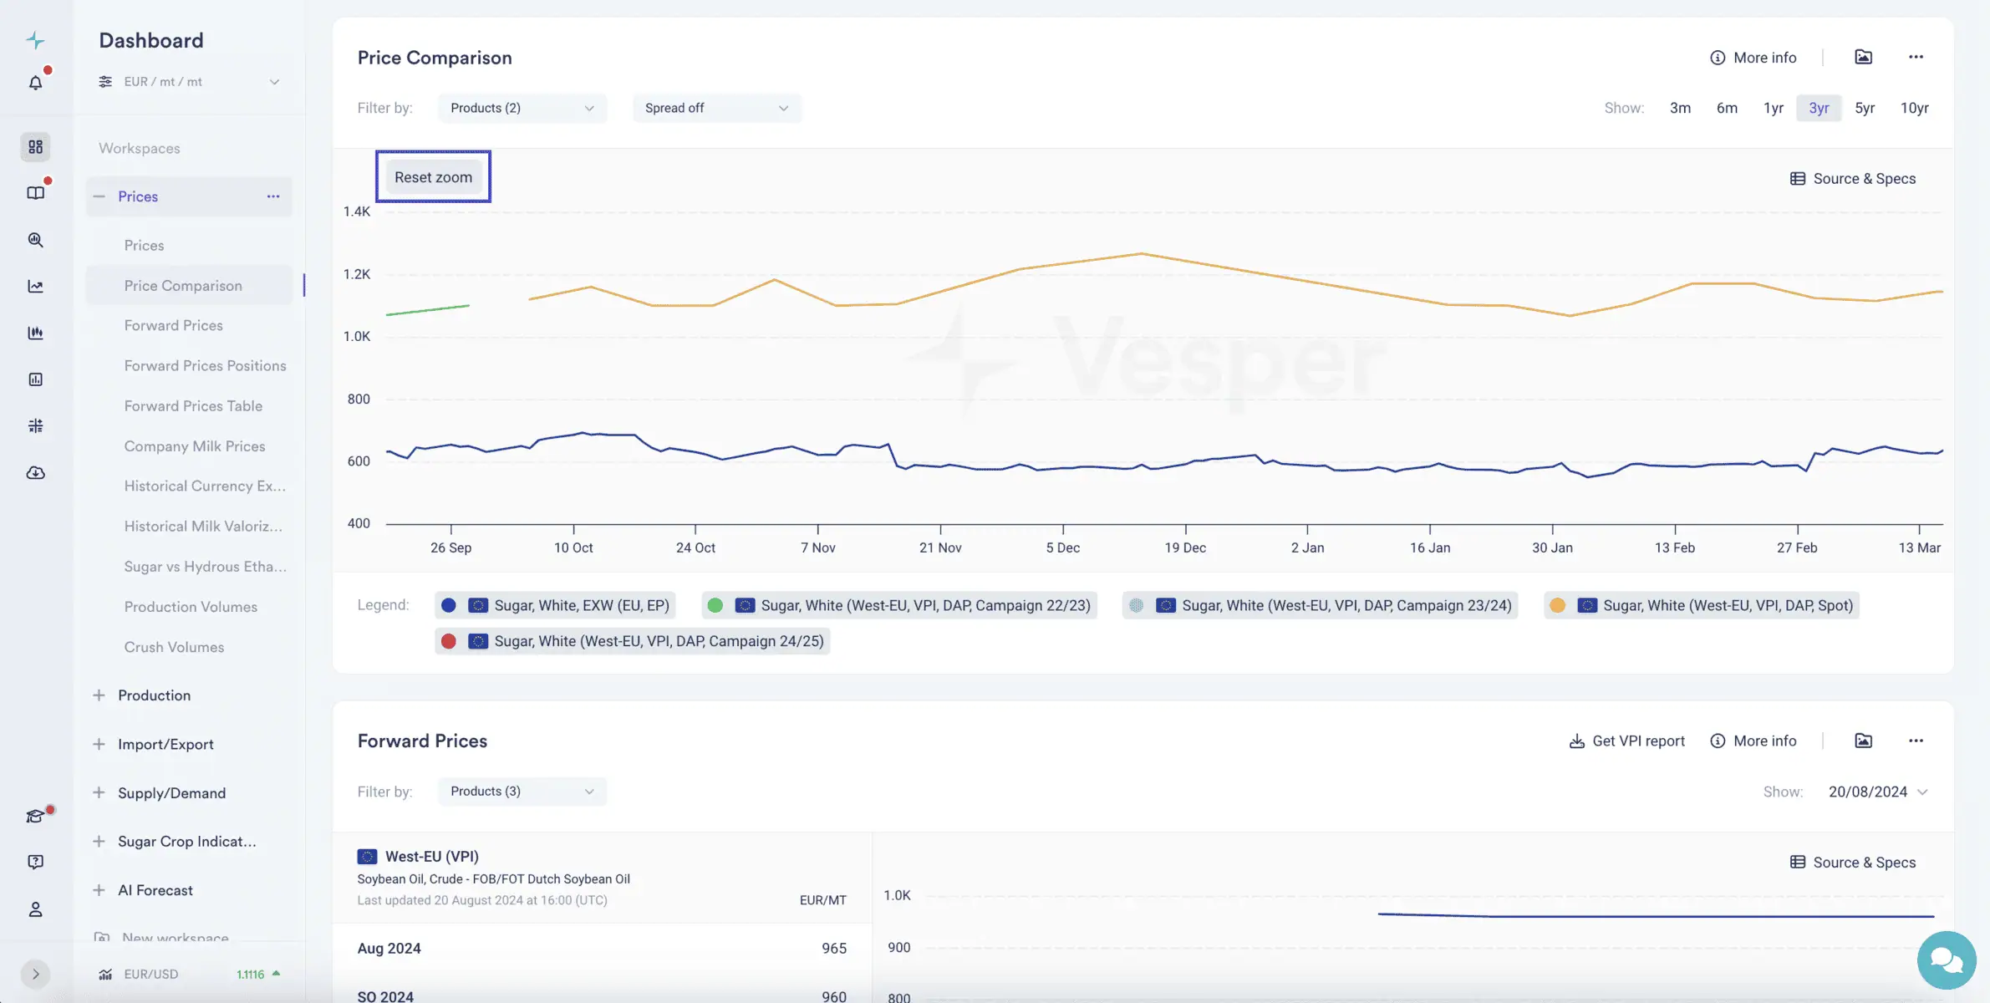The height and width of the screenshot is (1003, 1990).
Task: Open the search analysis magnifier icon
Action: click(35, 240)
